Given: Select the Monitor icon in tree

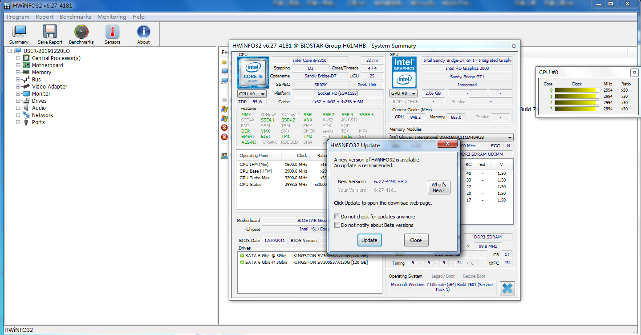Looking at the screenshot, I should (26, 93).
